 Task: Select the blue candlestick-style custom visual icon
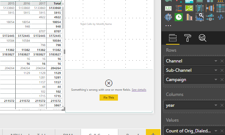tap(221, 17)
